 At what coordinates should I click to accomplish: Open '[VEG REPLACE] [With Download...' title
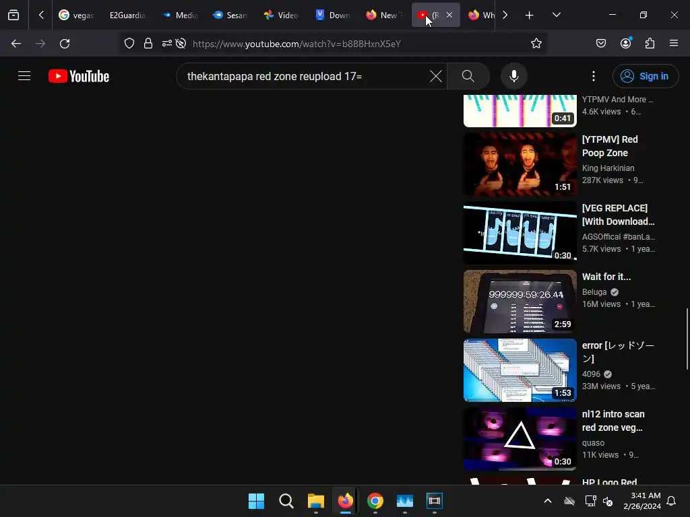(619, 215)
